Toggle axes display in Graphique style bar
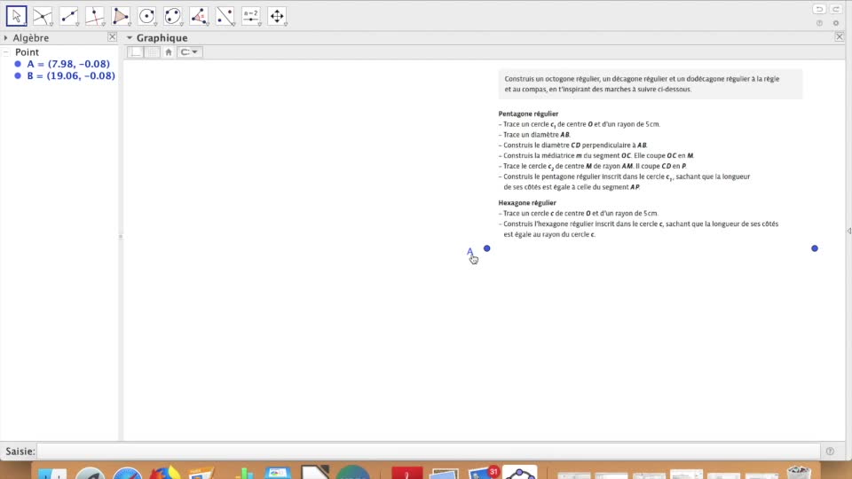Image resolution: width=852 pixels, height=479 pixels. coord(136,52)
